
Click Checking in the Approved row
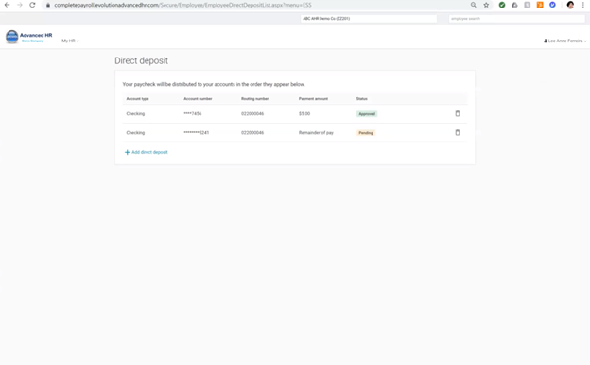coord(135,113)
